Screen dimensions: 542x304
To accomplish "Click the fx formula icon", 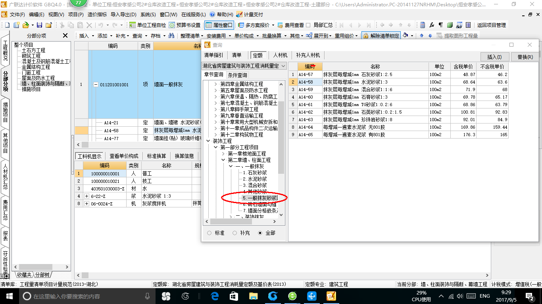I will [432, 25].
